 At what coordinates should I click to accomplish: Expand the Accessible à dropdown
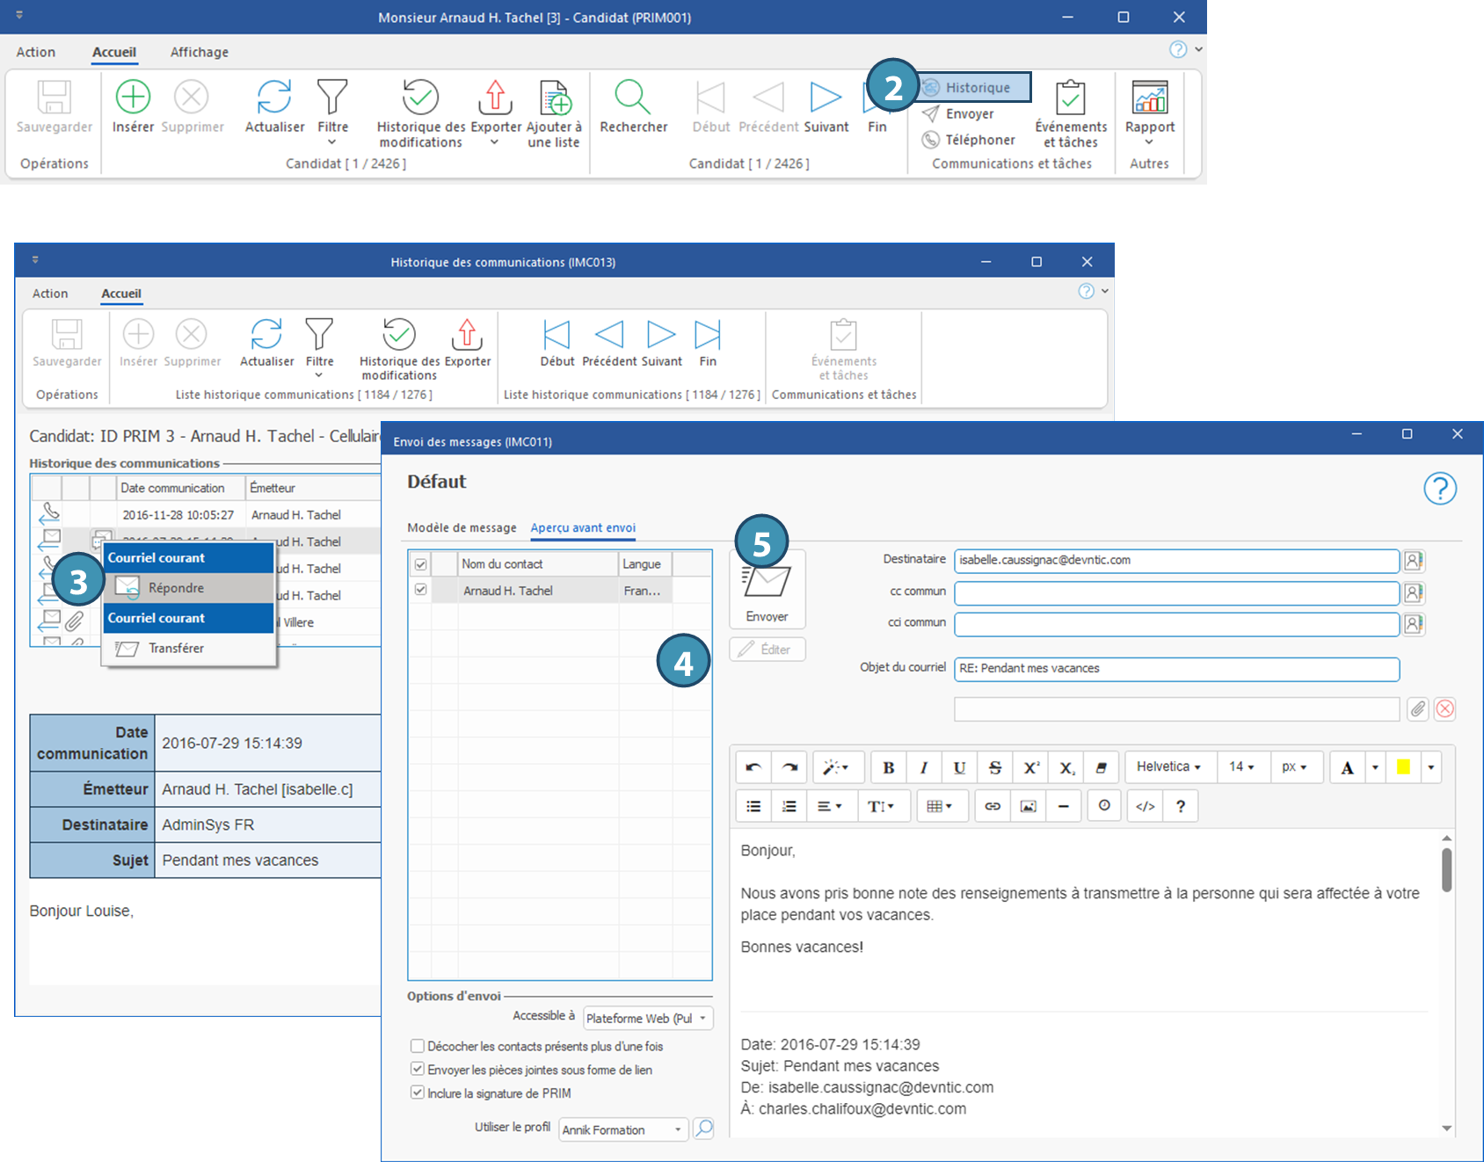click(647, 1018)
